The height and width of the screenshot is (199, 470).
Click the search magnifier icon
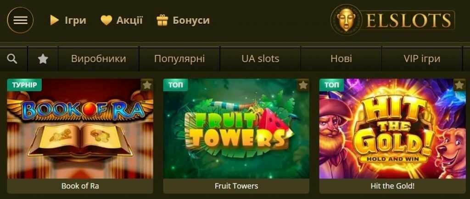click(12, 59)
